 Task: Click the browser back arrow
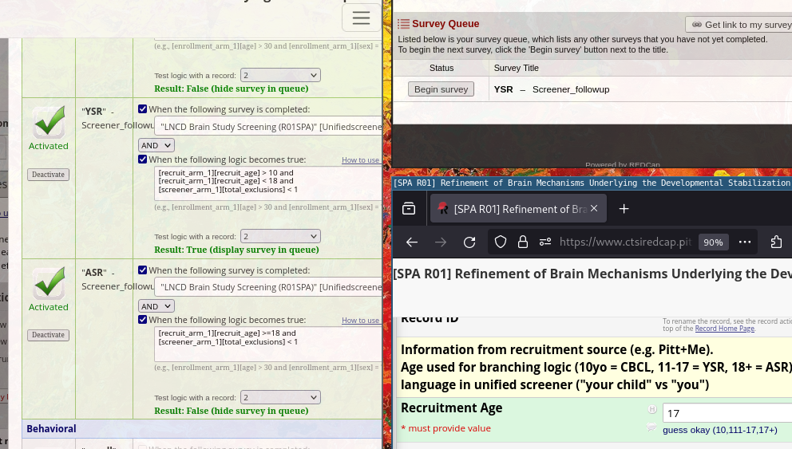[x=412, y=242]
